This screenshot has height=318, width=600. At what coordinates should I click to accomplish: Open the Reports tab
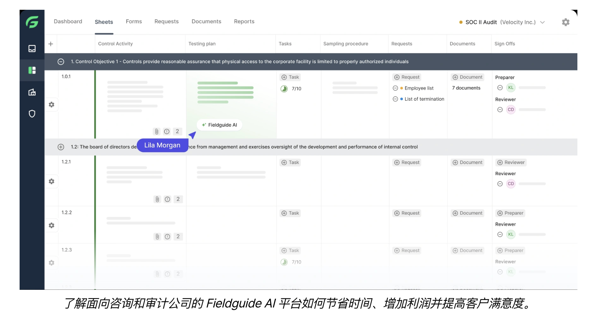point(244,21)
